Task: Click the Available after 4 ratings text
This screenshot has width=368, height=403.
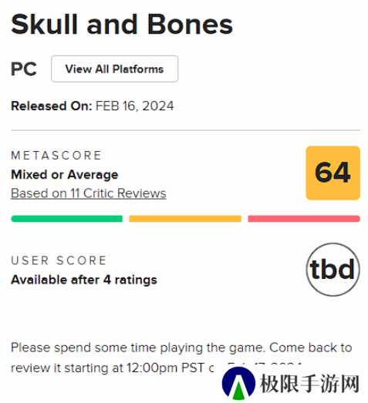Action: click(x=84, y=280)
